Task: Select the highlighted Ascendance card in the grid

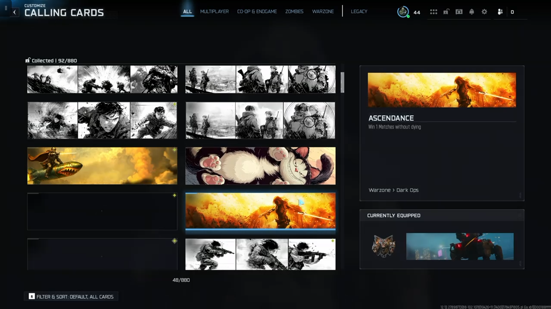Action: pyautogui.click(x=260, y=211)
